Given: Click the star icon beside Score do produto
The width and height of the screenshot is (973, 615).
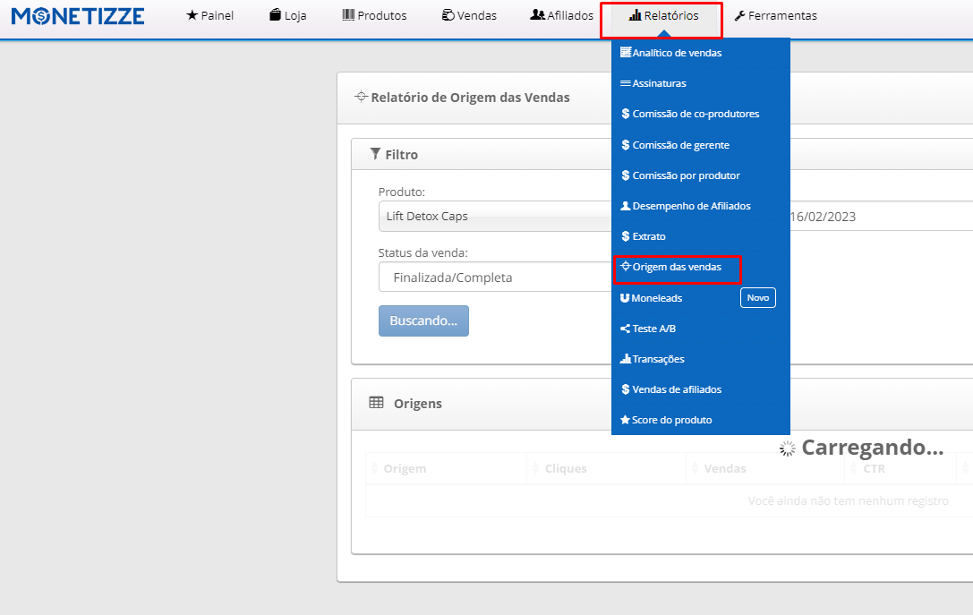Looking at the screenshot, I should point(626,420).
